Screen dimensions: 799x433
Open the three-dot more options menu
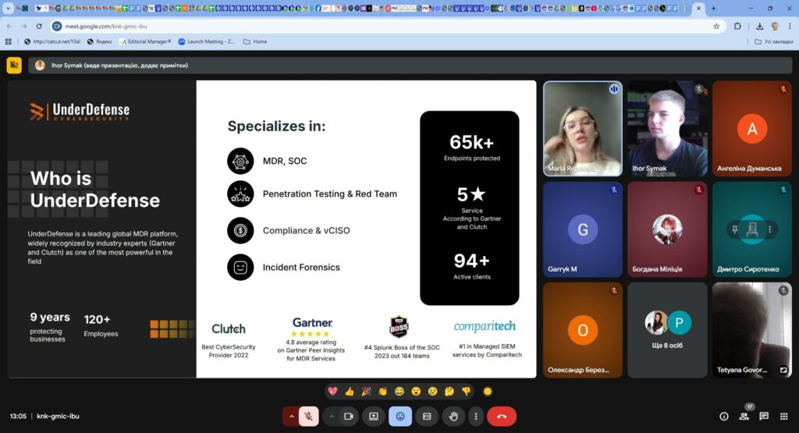click(476, 417)
